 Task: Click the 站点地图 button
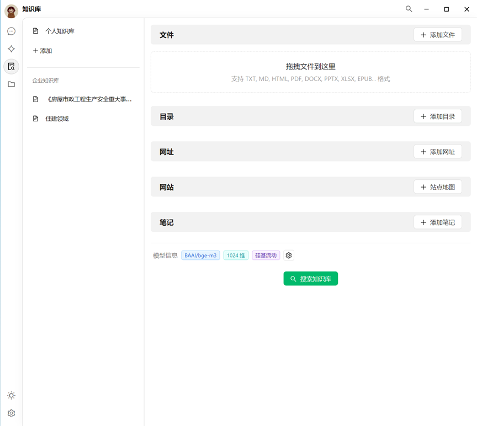point(437,187)
